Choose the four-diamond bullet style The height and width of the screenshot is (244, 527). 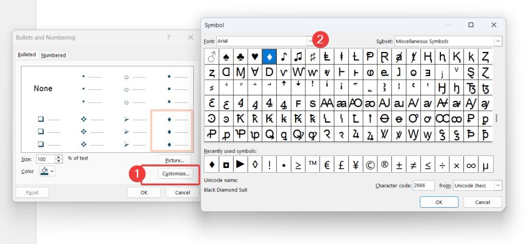coord(92,132)
